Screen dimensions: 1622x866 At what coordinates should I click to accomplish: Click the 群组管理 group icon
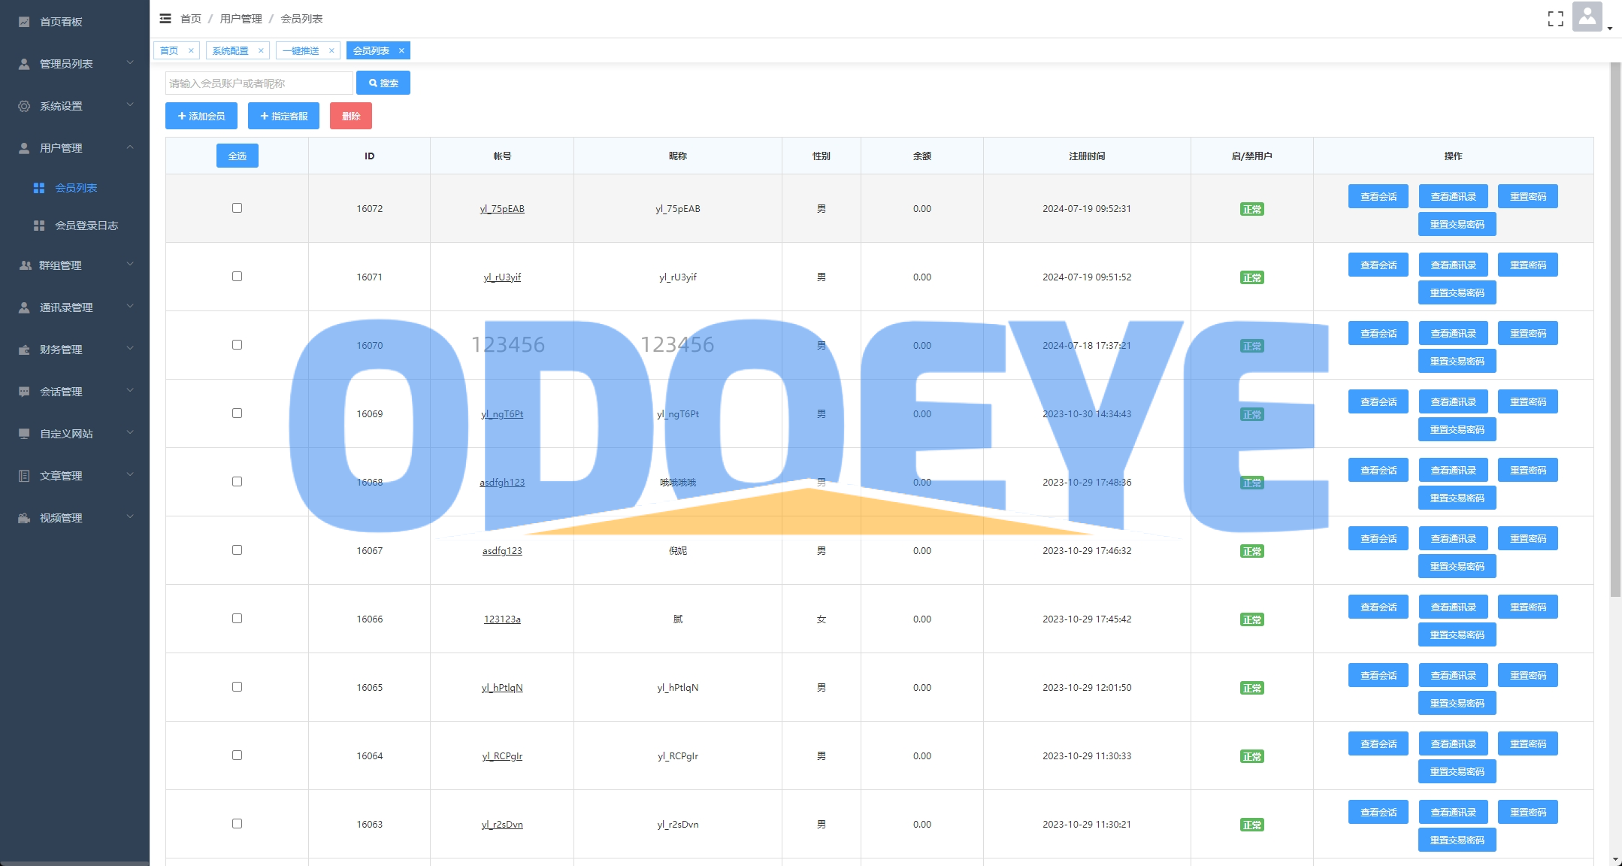pos(25,265)
